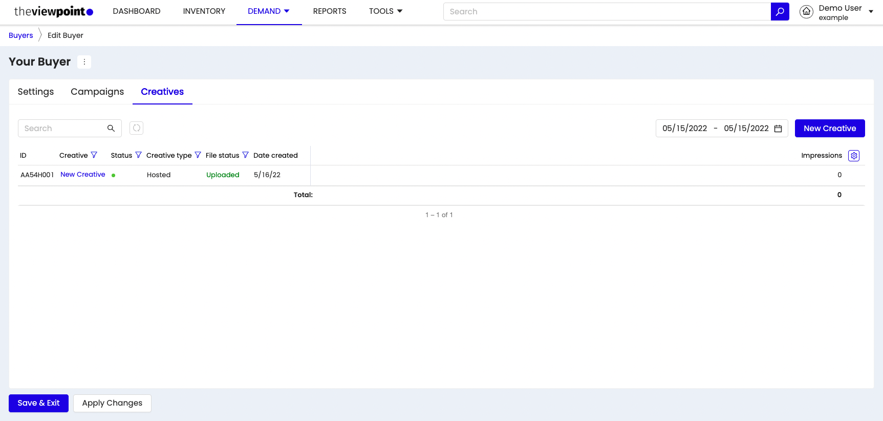883x421 pixels.
Task: Click the AA54H001 ID cell
Action: pyautogui.click(x=37, y=175)
